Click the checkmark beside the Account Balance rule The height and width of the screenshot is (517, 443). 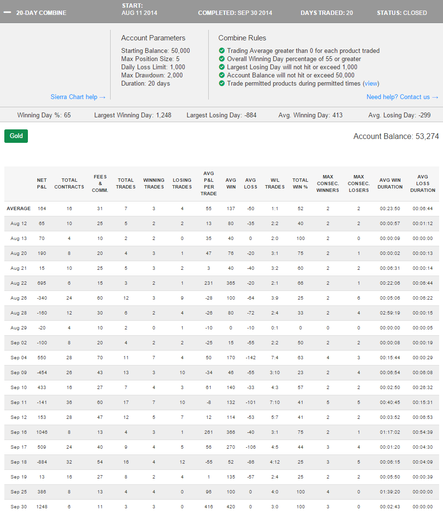222,75
